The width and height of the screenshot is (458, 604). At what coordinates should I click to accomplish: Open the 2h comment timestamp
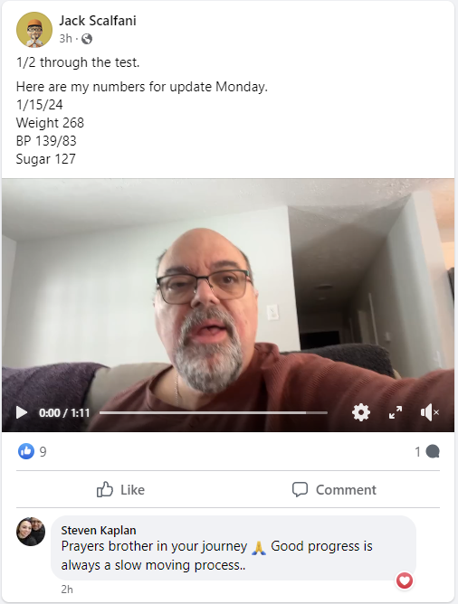[x=67, y=590]
